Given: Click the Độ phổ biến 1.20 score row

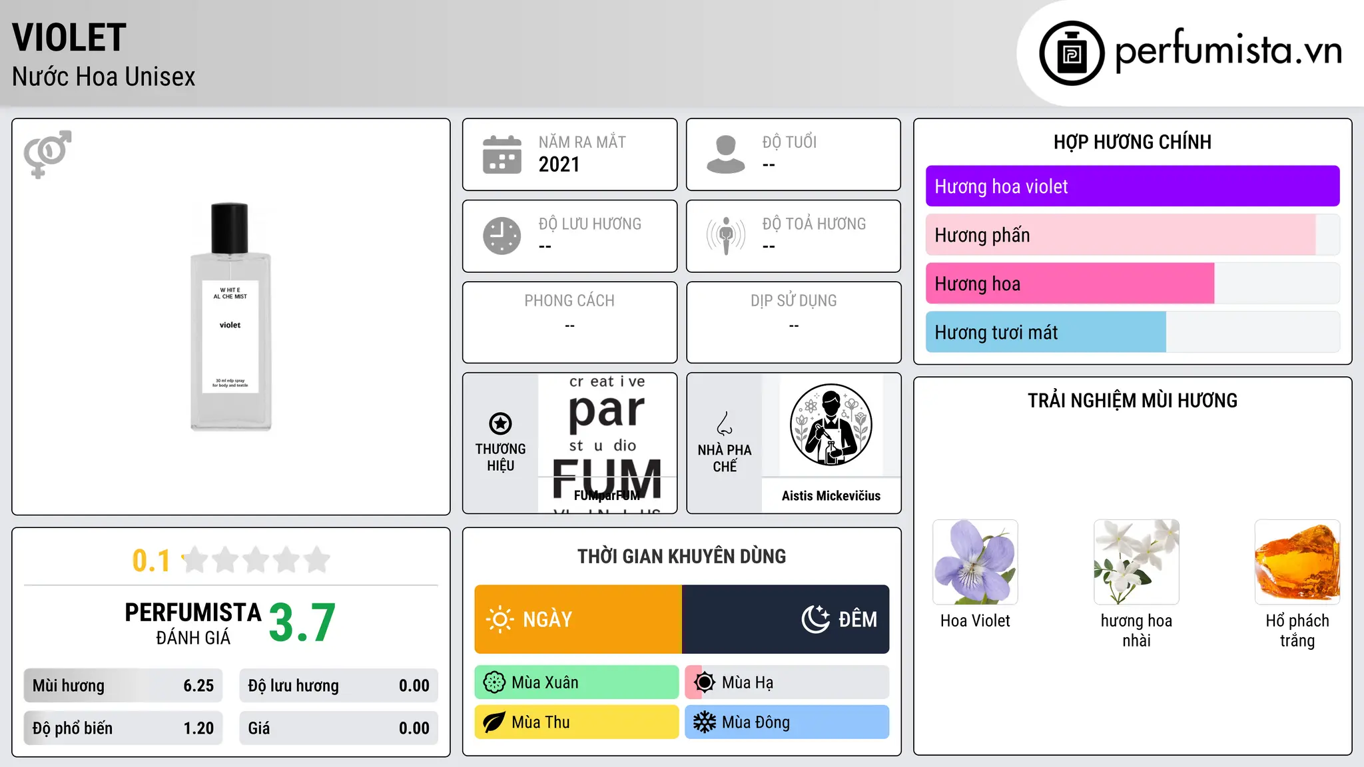Looking at the screenshot, I should click(x=123, y=728).
